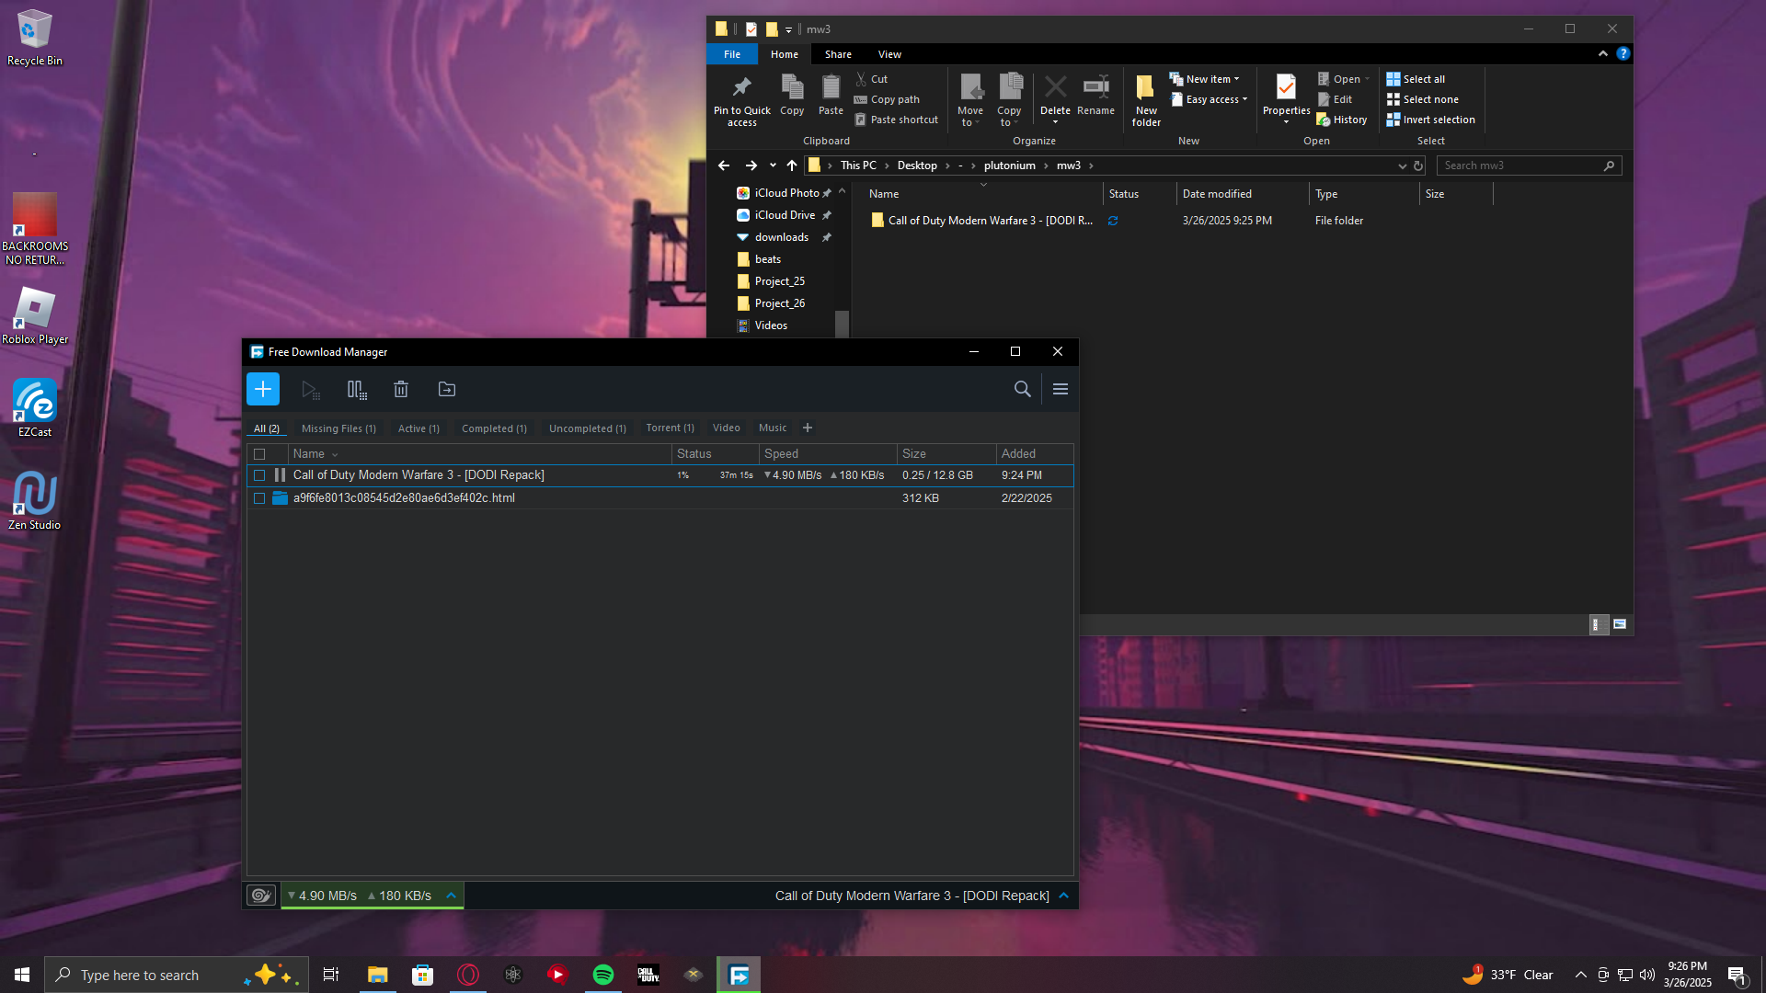
Task: Open the View ribbon tab
Action: [x=889, y=54]
